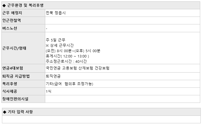Select the 인근전철역 label cell
The image size is (203, 125).
coord(23,20)
